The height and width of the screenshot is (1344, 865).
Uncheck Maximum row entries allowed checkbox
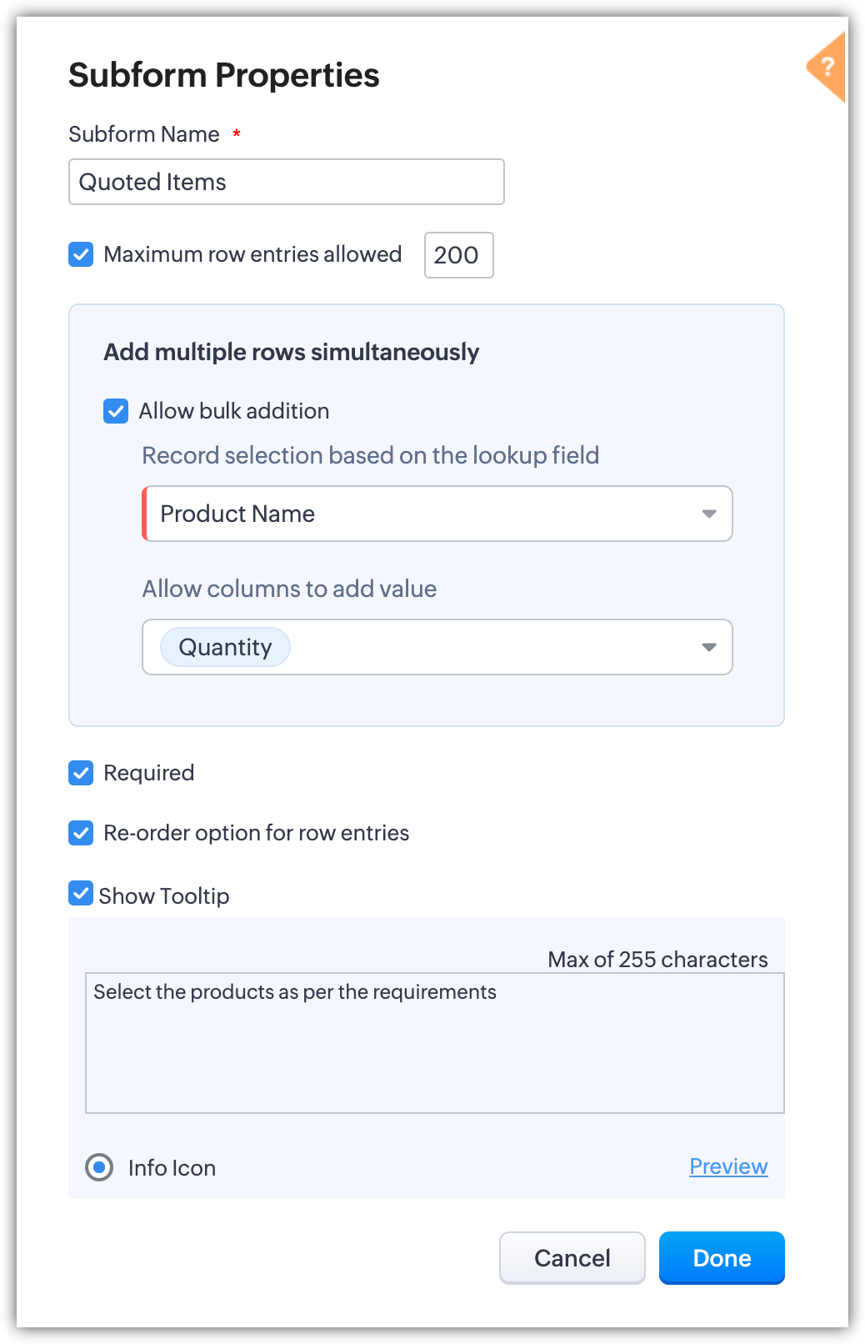click(x=81, y=254)
